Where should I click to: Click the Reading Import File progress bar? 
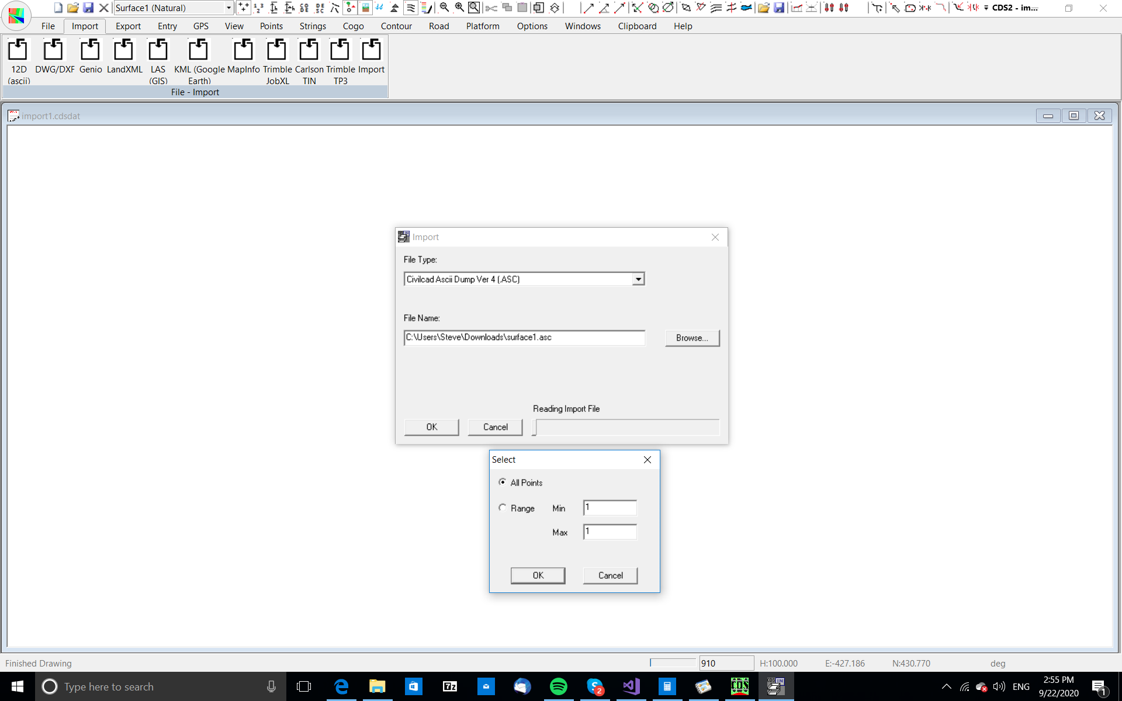coord(626,427)
